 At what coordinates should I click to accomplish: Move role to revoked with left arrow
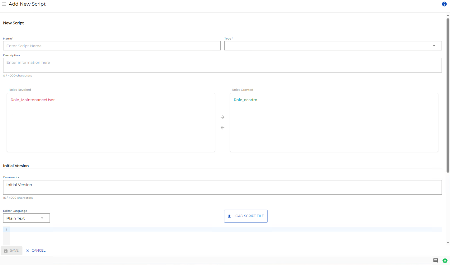[x=223, y=128]
